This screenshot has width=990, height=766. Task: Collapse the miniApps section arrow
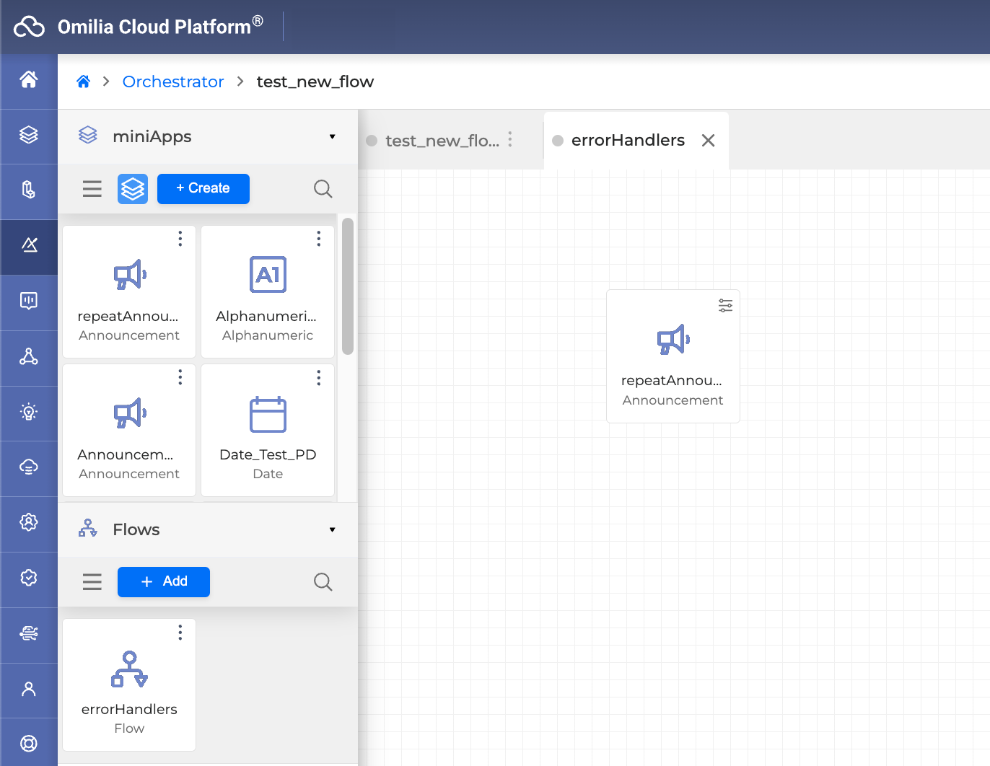[332, 137]
